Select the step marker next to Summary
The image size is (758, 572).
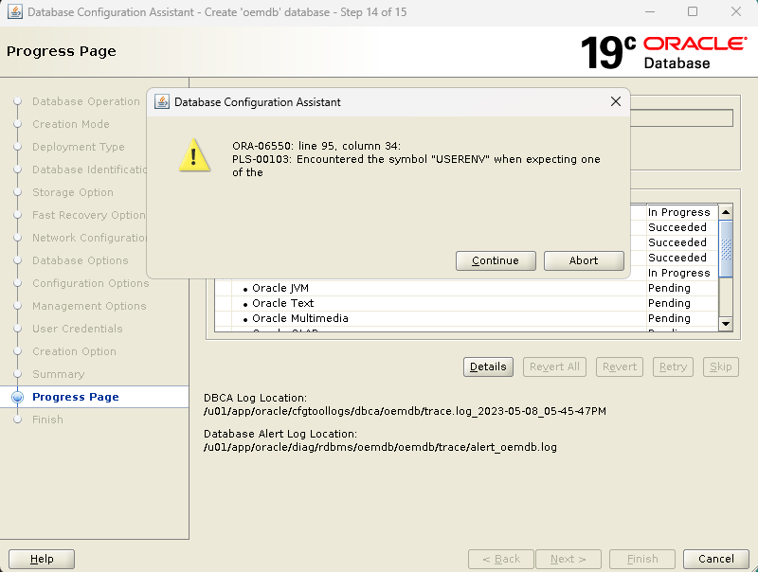pyautogui.click(x=19, y=374)
